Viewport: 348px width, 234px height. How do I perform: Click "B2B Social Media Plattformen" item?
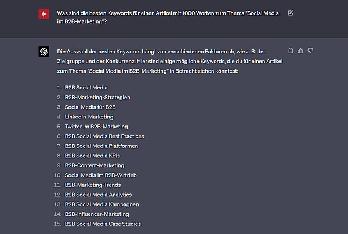pyautogui.click(x=101, y=146)
